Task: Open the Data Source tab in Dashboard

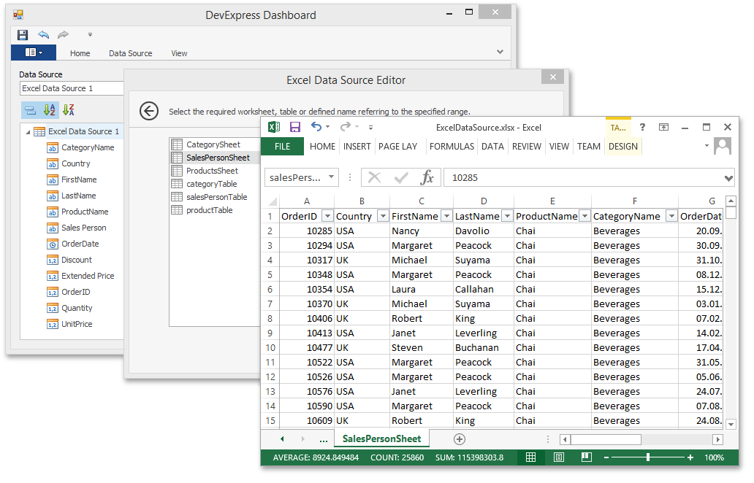Action: (130, 53)
